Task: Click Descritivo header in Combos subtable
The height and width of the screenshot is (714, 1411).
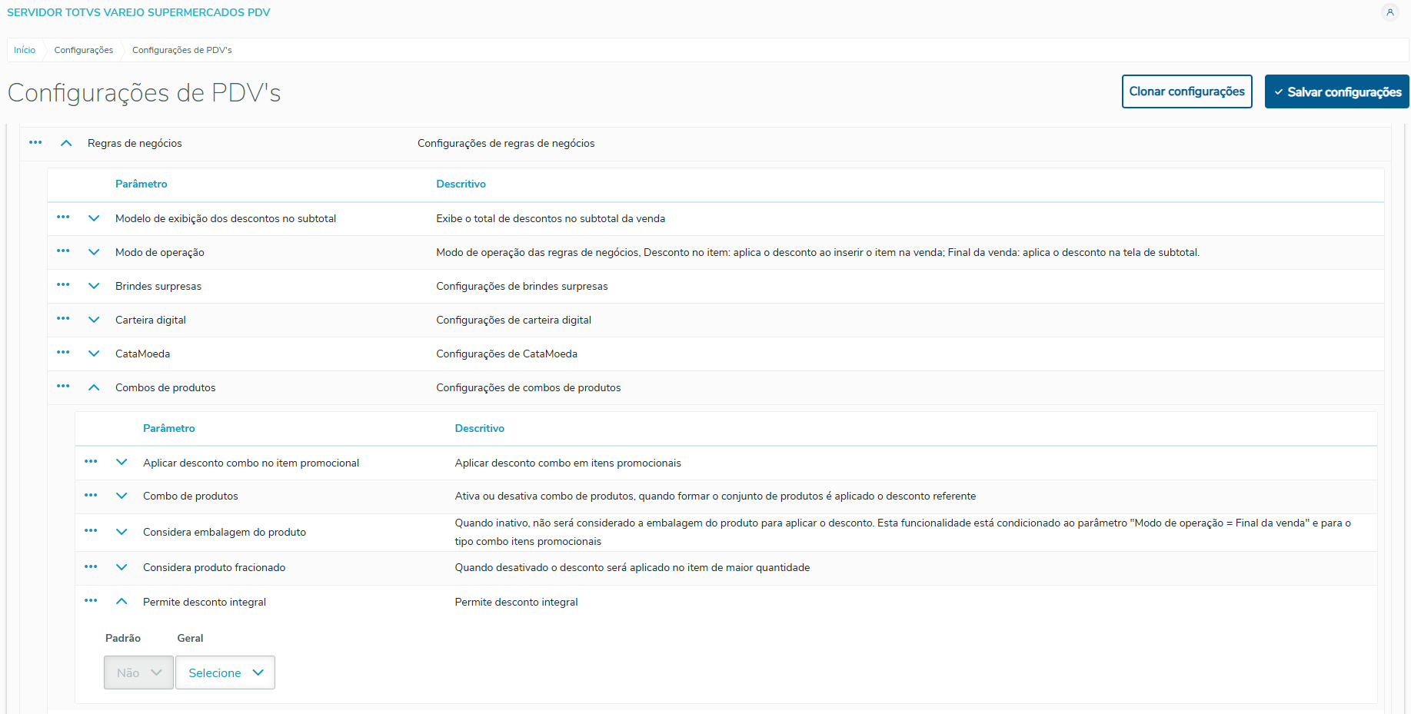Action: [480, 428]
